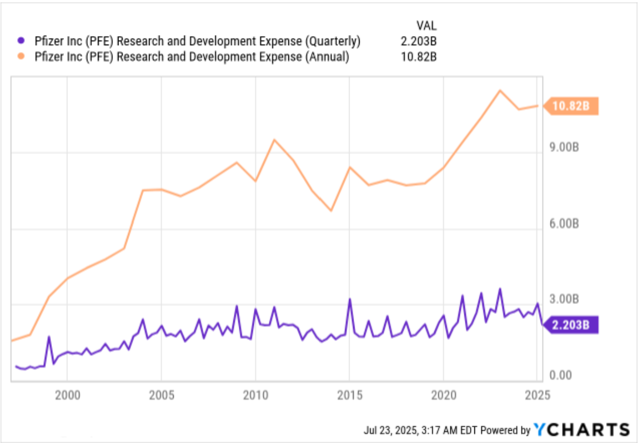Click the orange Annual series legend dot

click(x=21, y=56)
